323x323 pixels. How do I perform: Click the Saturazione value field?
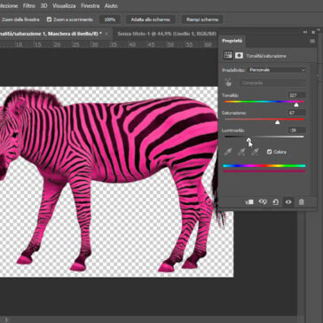pos(297,113)
